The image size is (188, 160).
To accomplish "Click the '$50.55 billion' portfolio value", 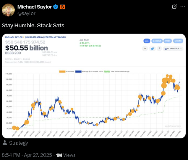I will 27,48.
